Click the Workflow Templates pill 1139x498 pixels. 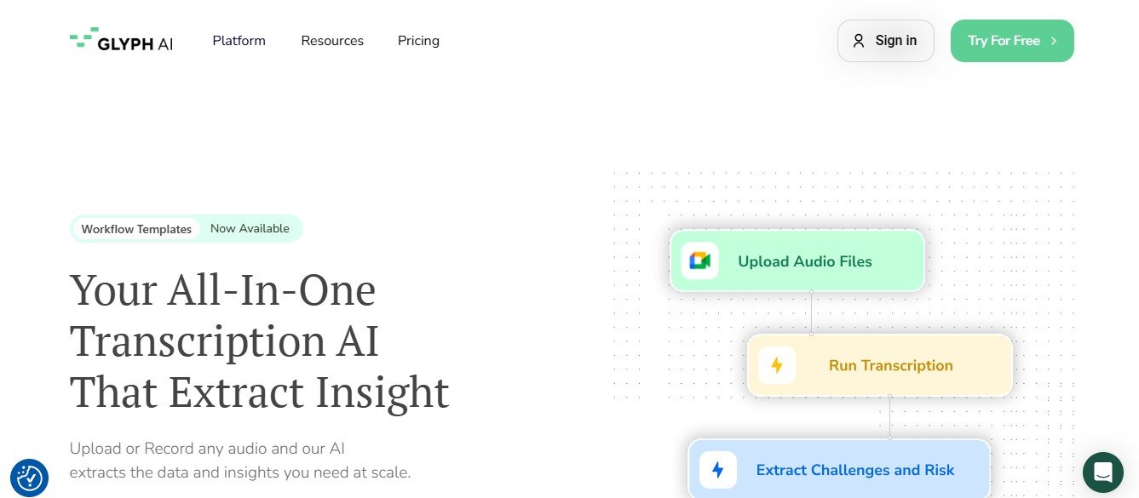(136, 229)
